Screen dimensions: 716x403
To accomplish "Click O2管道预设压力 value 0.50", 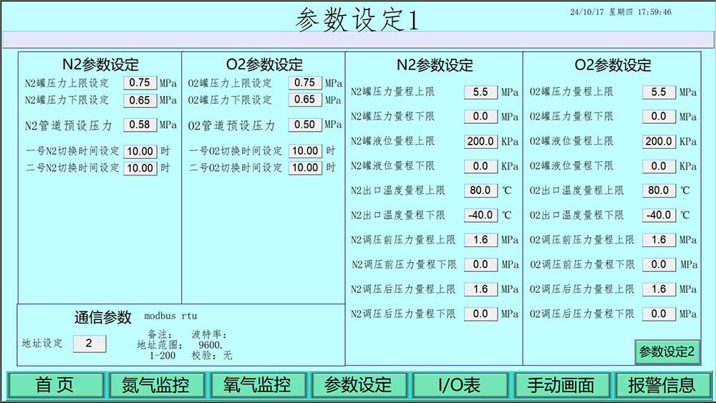I will (305, 125).
